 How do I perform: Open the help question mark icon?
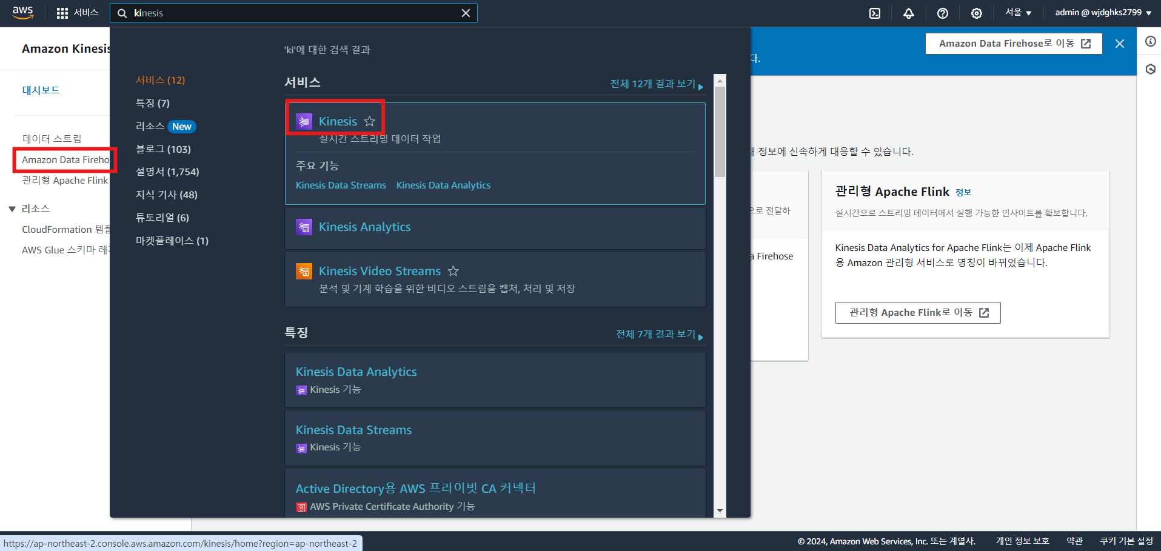point(943,13)
